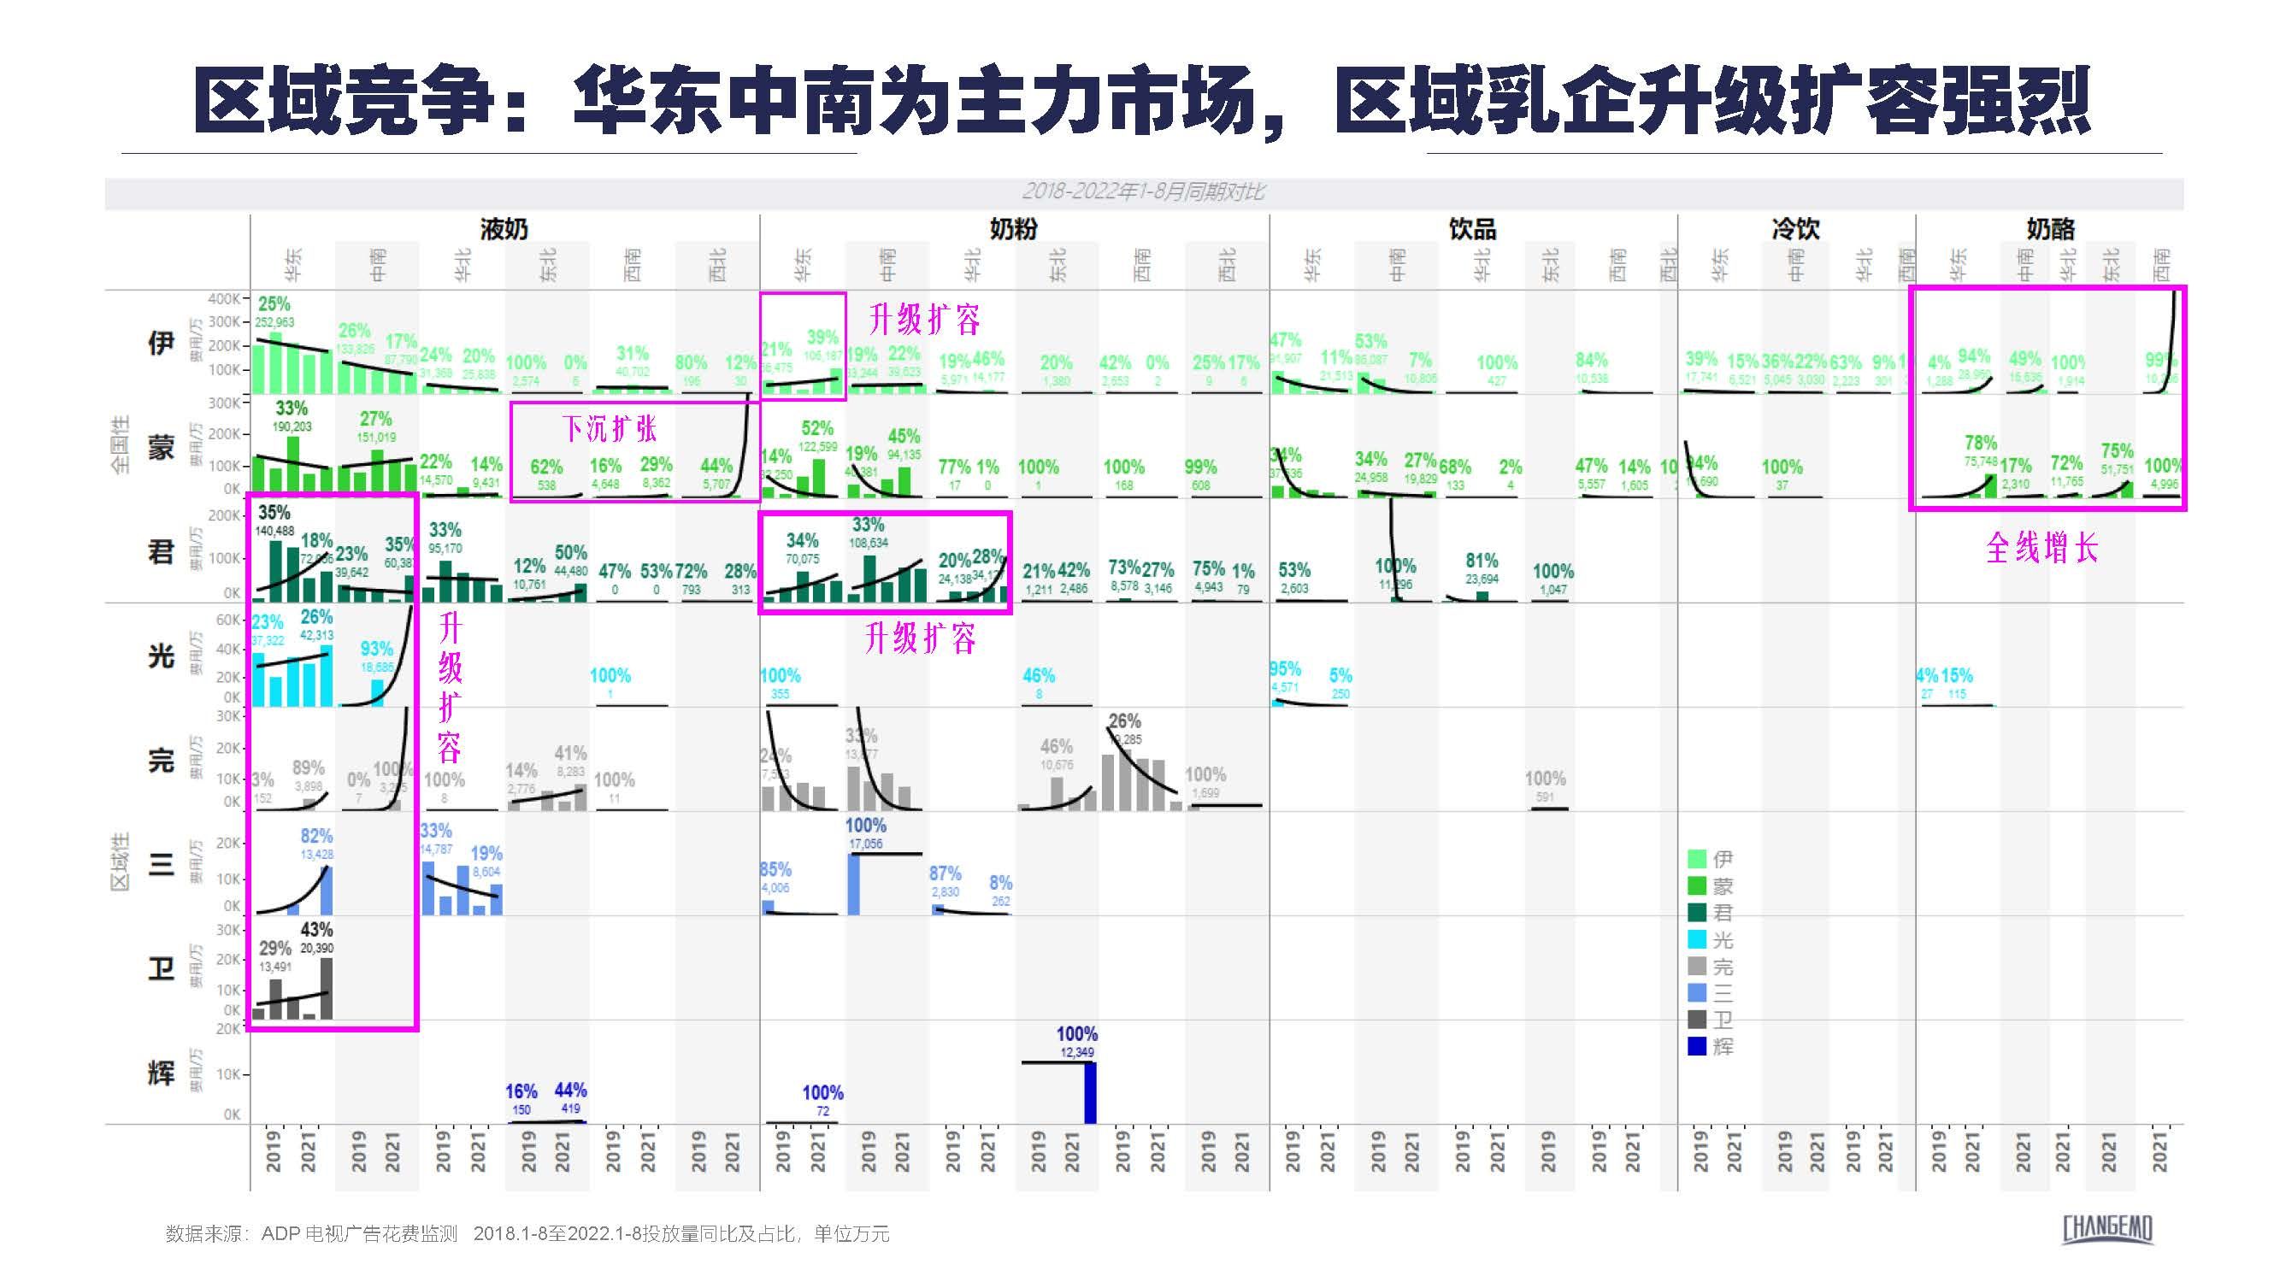This screenshot has height=1282, width=2280.
Task: Select the subtitle 2018-2022年1-8月同期对比
Action: (1144, 192)
